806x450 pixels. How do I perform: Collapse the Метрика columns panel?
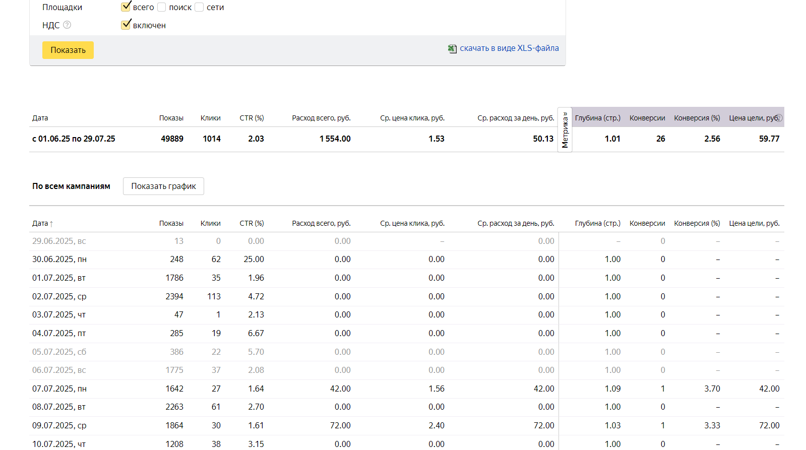pyautogui.click(x=565, y=130)
